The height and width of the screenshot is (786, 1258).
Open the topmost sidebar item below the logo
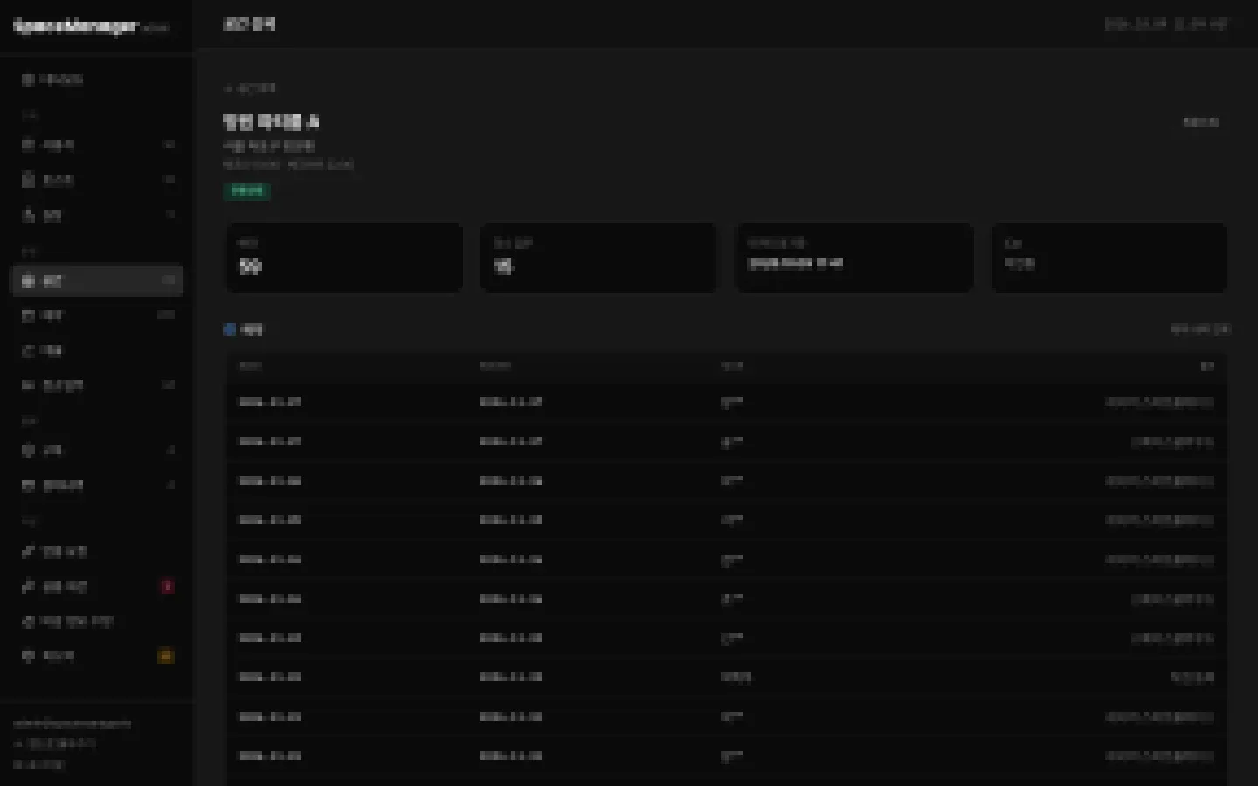click(97, 79)
